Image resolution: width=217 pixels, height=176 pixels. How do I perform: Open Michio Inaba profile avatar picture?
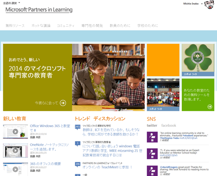[209, 4]
